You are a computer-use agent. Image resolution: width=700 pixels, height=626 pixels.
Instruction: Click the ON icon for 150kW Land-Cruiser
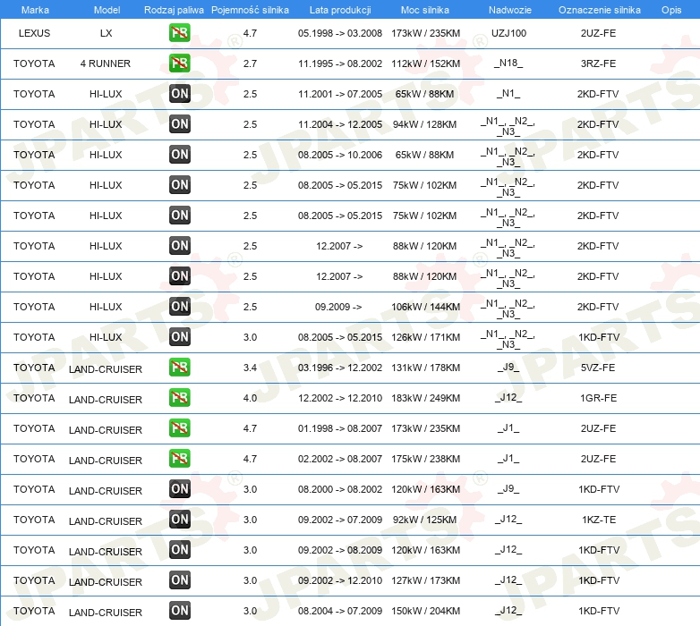(180, 611)
